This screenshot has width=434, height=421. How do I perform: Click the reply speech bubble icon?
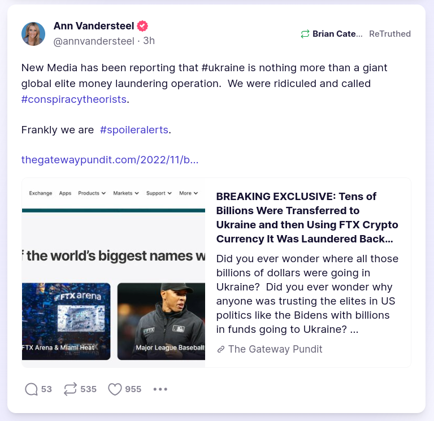(32, 389)
